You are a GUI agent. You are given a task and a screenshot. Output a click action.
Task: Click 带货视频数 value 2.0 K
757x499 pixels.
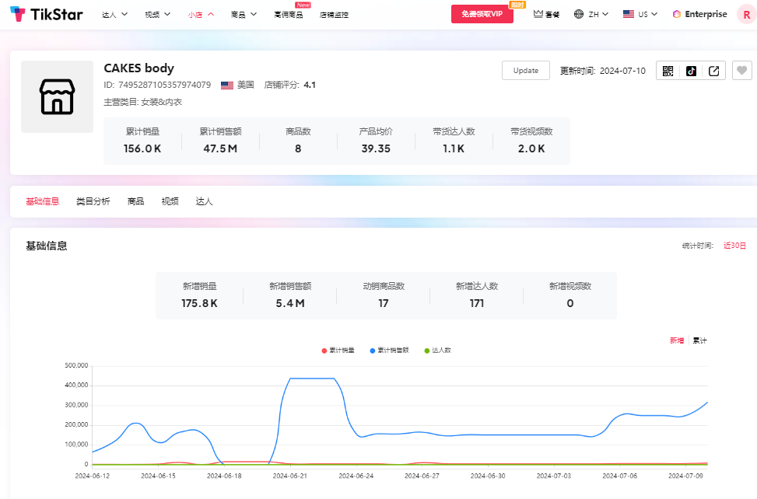click(531, 148)
